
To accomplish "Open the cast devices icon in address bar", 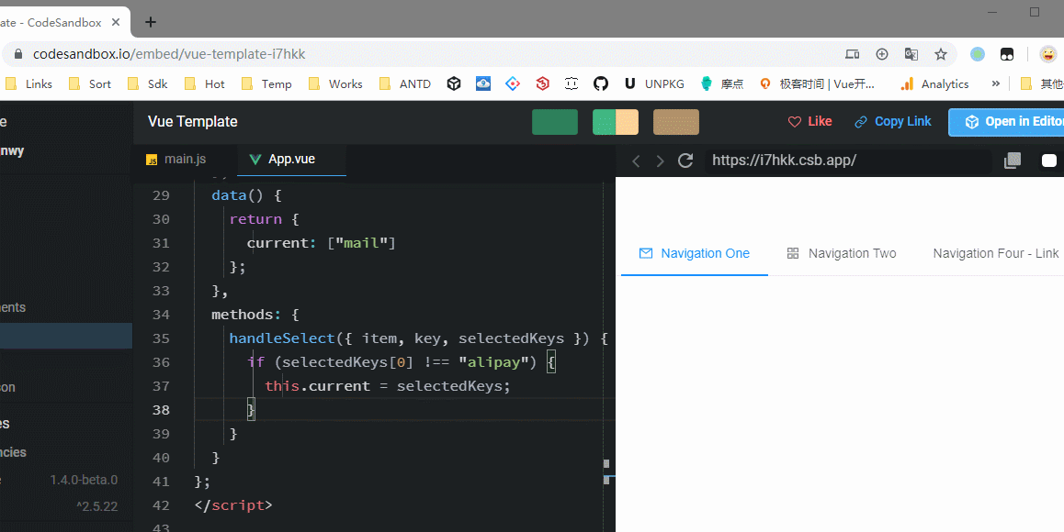I will pos(853,54).
